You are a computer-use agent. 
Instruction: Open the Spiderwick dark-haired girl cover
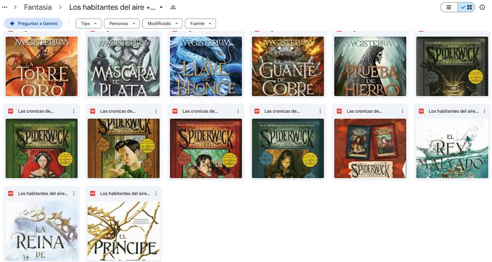pos(288,148)
